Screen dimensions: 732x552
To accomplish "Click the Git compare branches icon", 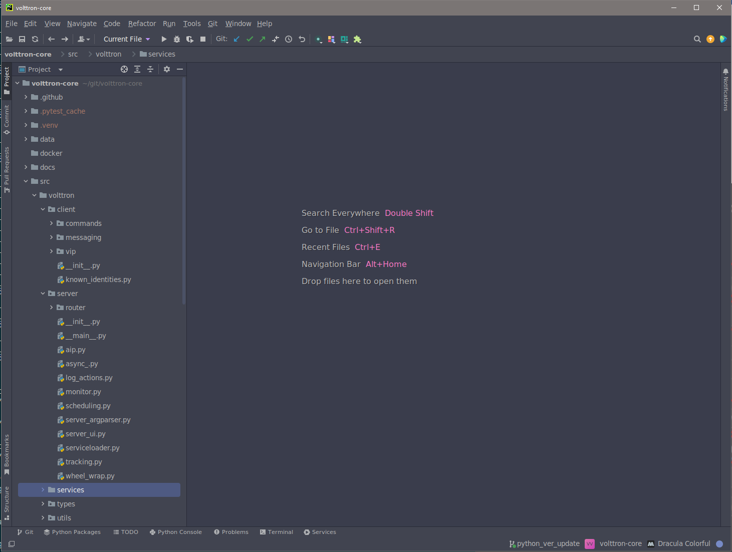I will pyautogui.click(x=276, y=39).
